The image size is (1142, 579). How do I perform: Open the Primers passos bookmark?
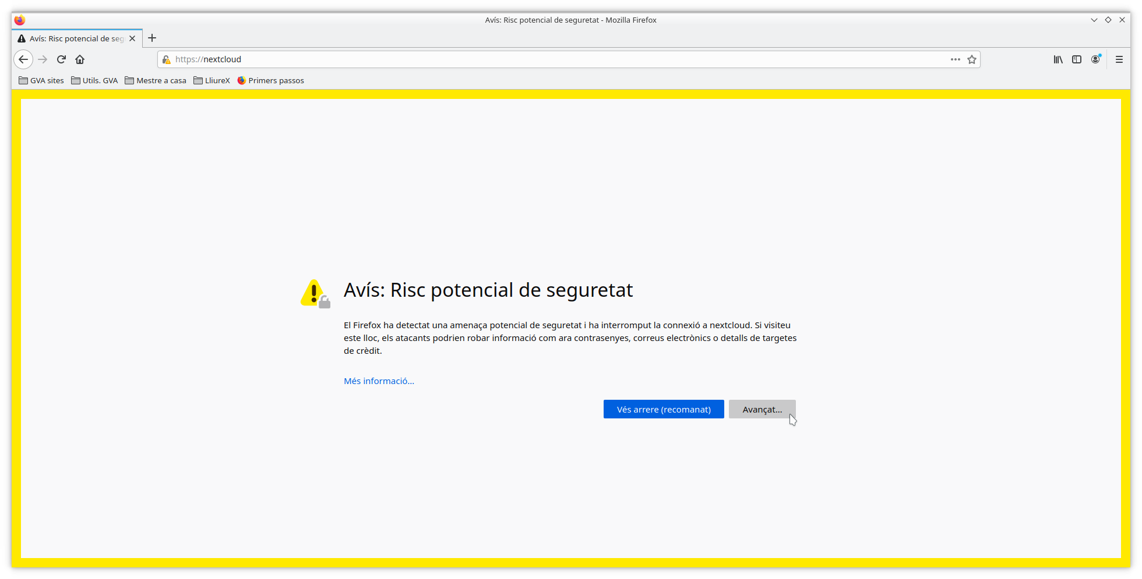pyautogui.click(x=271, y=80)
